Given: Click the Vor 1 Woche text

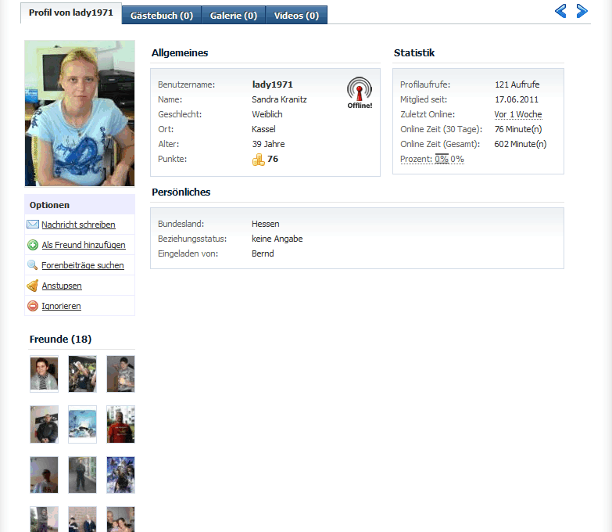Looking at the screenshot, I should pyautogui.click(x=518, y=114).
